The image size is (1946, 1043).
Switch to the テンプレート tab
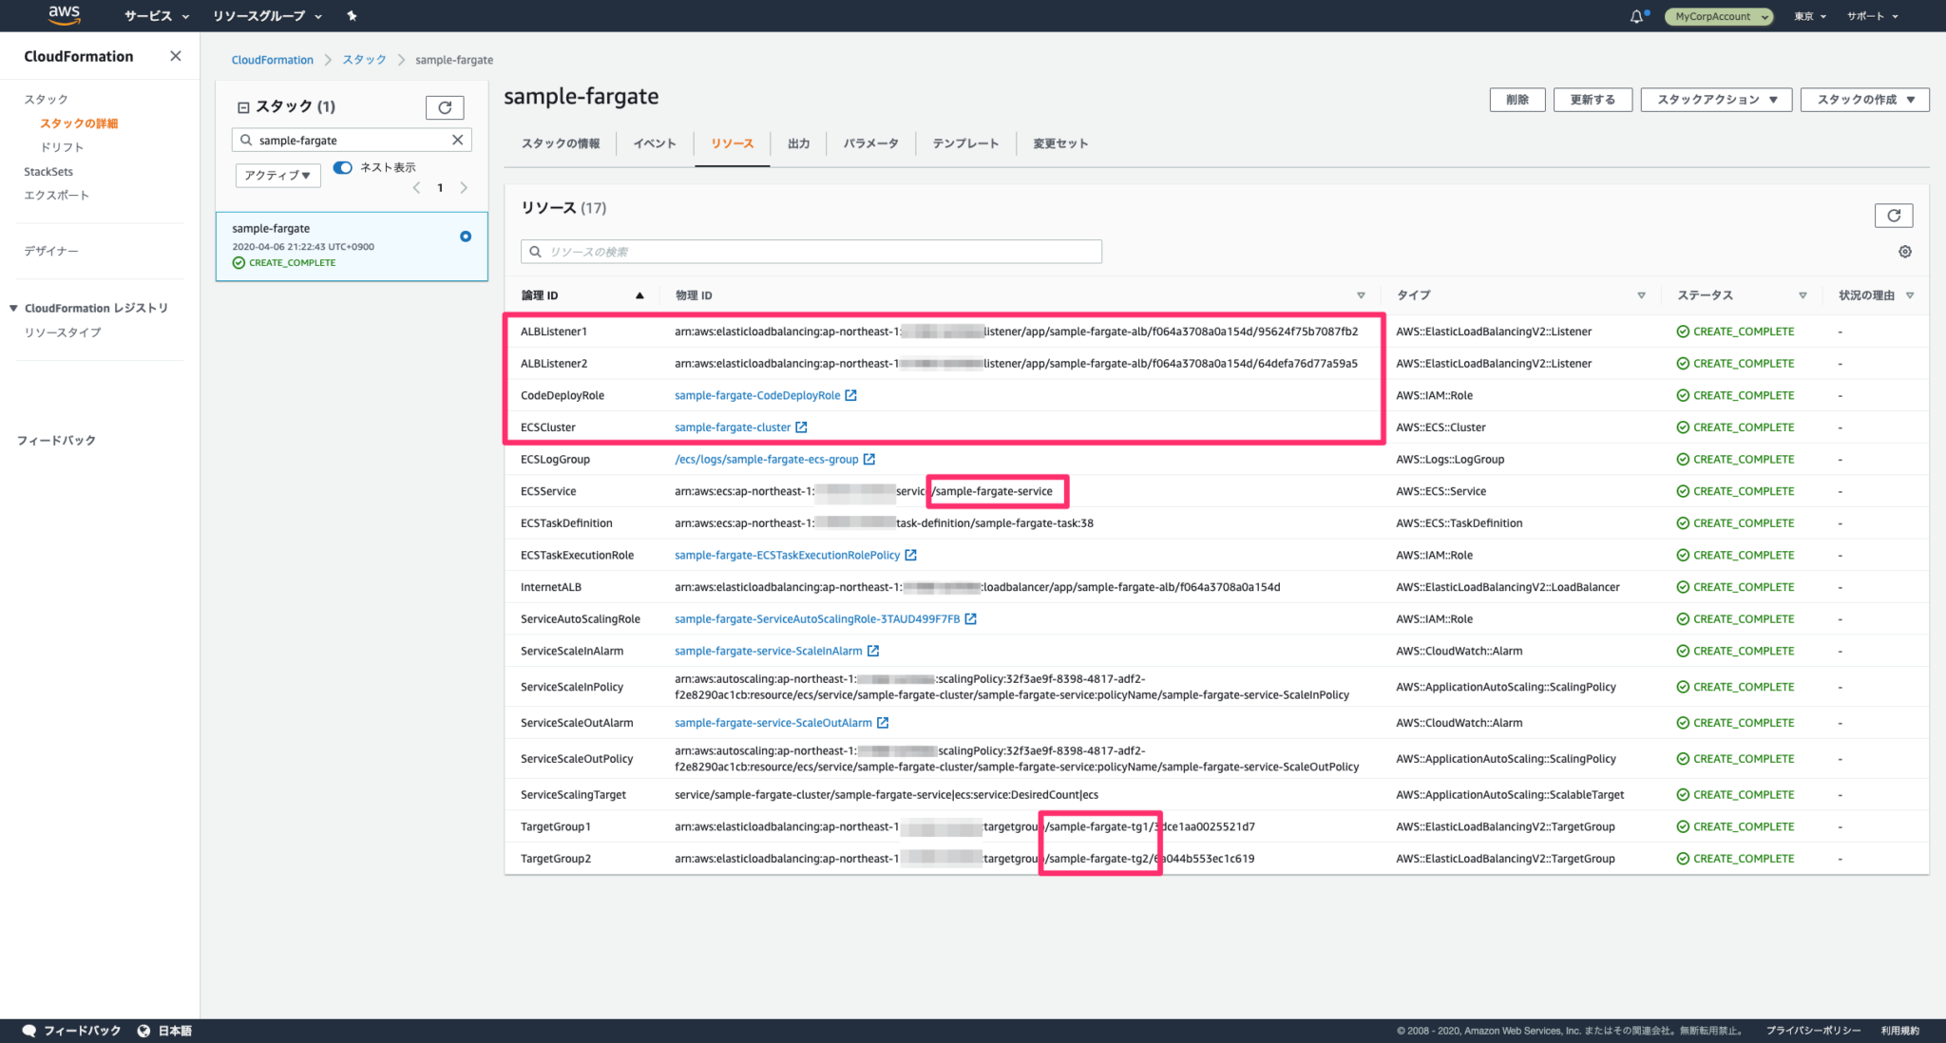pos(965,142)
